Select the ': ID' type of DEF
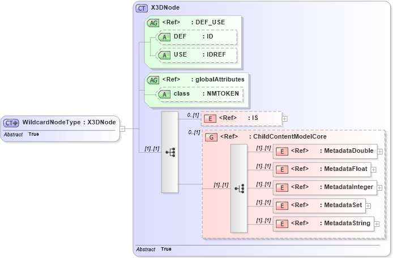The width and height of the screenshot is (393, 258). point(208,36)
